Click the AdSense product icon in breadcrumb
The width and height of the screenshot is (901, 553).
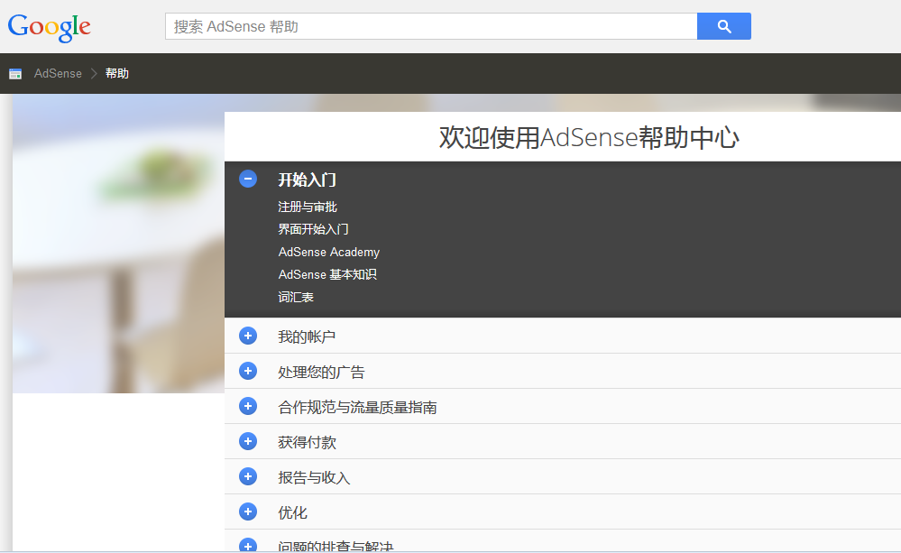coord(15,74)
